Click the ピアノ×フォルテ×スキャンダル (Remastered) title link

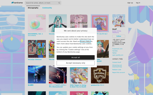click(58, 86)
